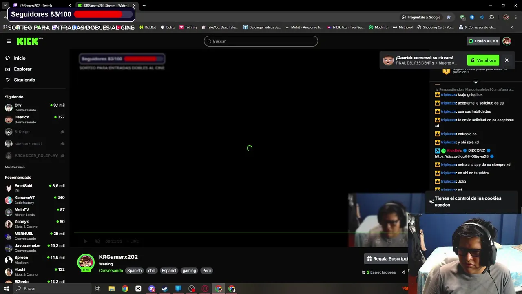The height and width of the screenshot is (294, 522).
Task: Click Regala Suscripciones button
Action: [386, 258]
